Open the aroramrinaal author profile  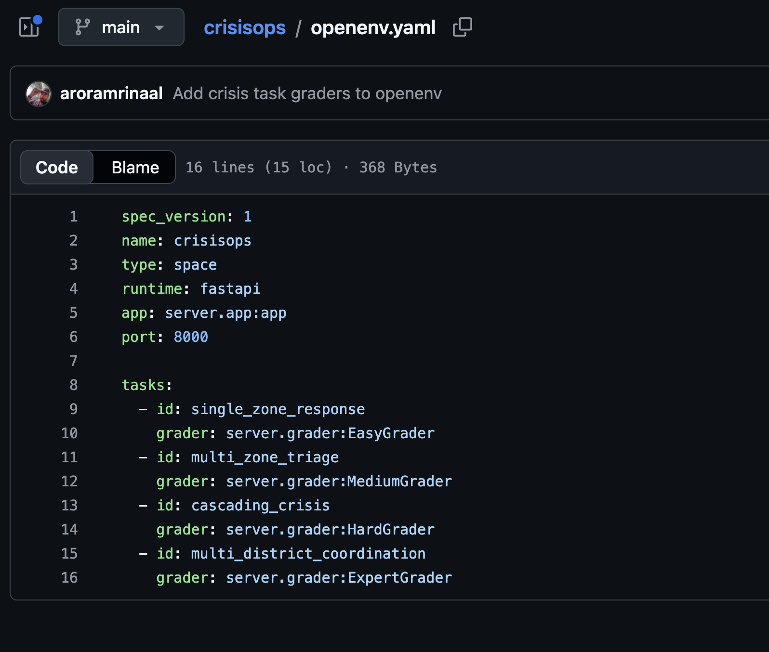coord(111,93)
